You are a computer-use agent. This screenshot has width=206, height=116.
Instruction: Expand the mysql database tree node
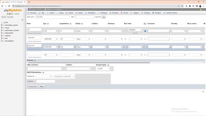pos(2,28)
